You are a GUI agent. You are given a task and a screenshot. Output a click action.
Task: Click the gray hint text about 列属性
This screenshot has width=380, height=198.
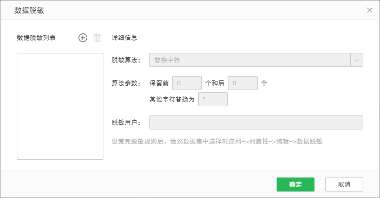click(x=217, y=141)
